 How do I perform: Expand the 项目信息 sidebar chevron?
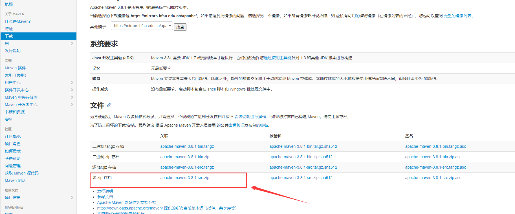point(72,198)
